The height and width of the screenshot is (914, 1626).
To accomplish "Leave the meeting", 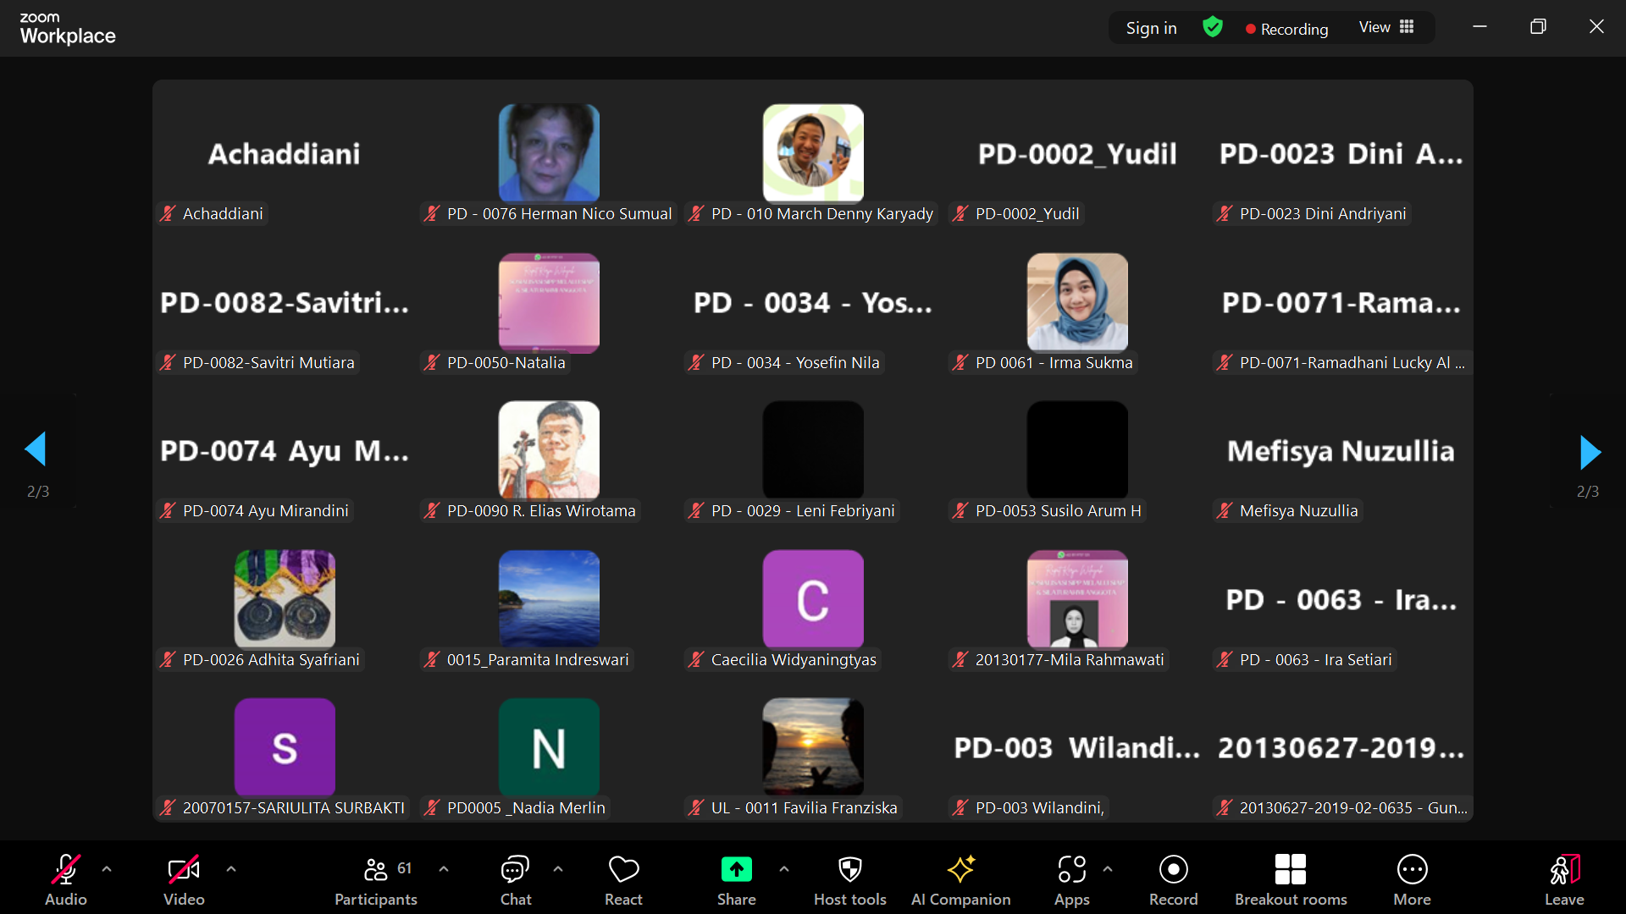I will coord(1563,879).
